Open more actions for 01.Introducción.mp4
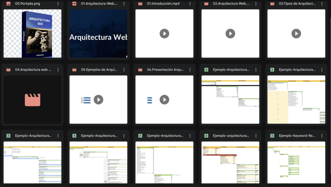This screenshot has width=331, height=187. pyautogui.click(x=190, y=4)
